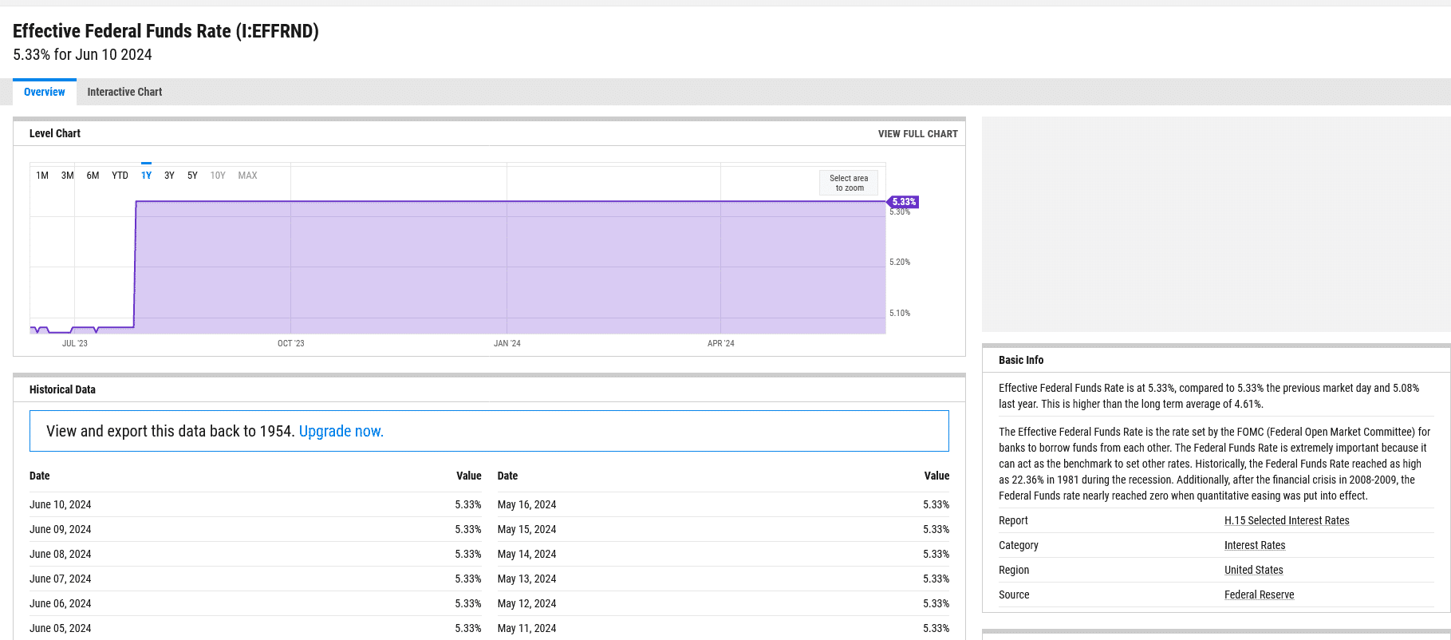The height and width of the screenshot is (640, 1451).
Task: Select the 10Y time range
Action: tap(218, 176)
